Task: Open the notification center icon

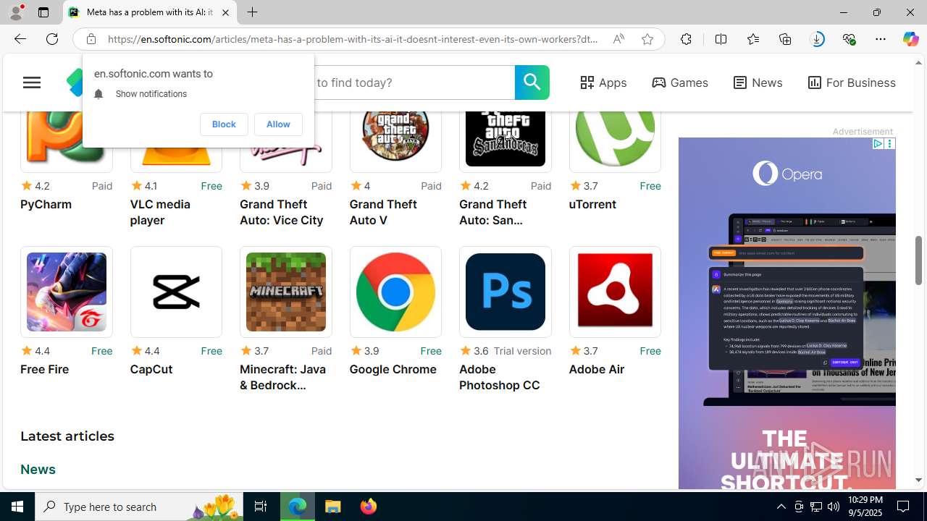Action: [904, 507]
